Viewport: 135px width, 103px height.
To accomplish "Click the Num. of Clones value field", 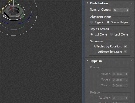I will click(x=120, y=10).
